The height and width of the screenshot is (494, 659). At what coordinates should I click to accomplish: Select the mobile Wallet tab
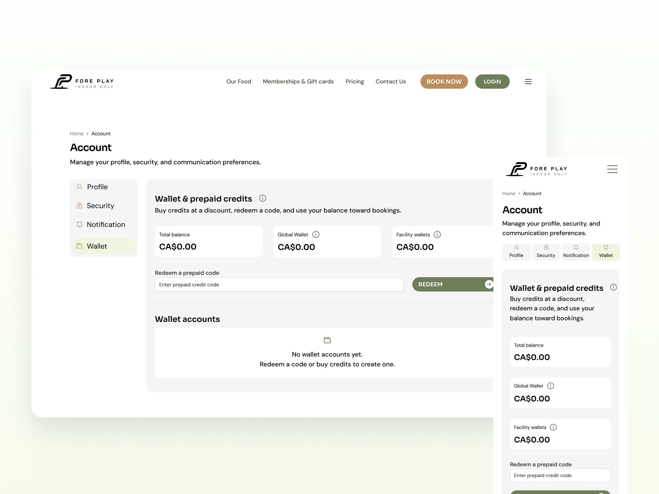606,252
